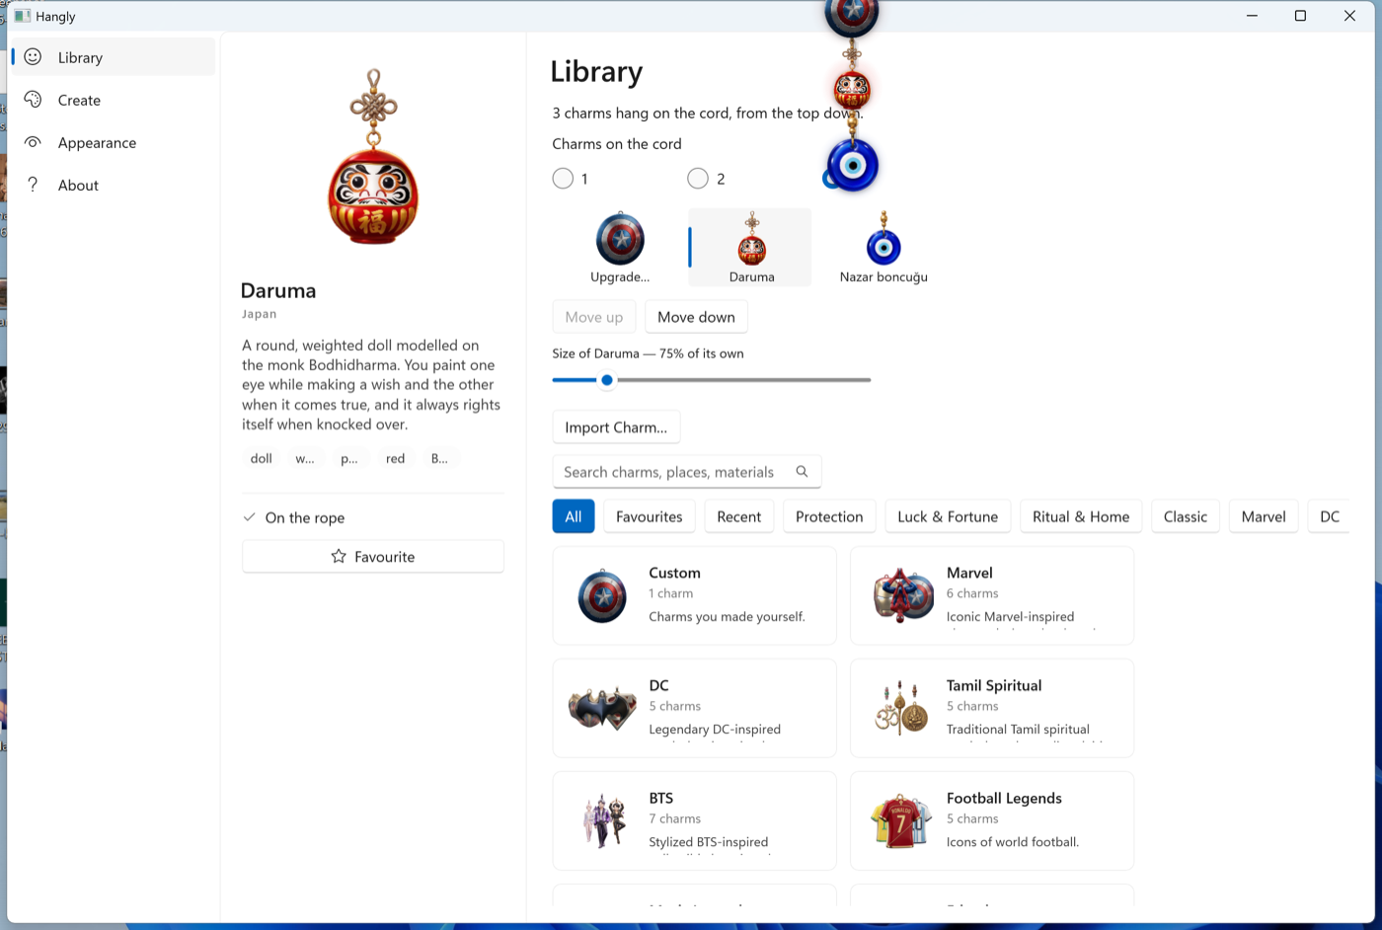Click the Move down button

tap(696, 317)
